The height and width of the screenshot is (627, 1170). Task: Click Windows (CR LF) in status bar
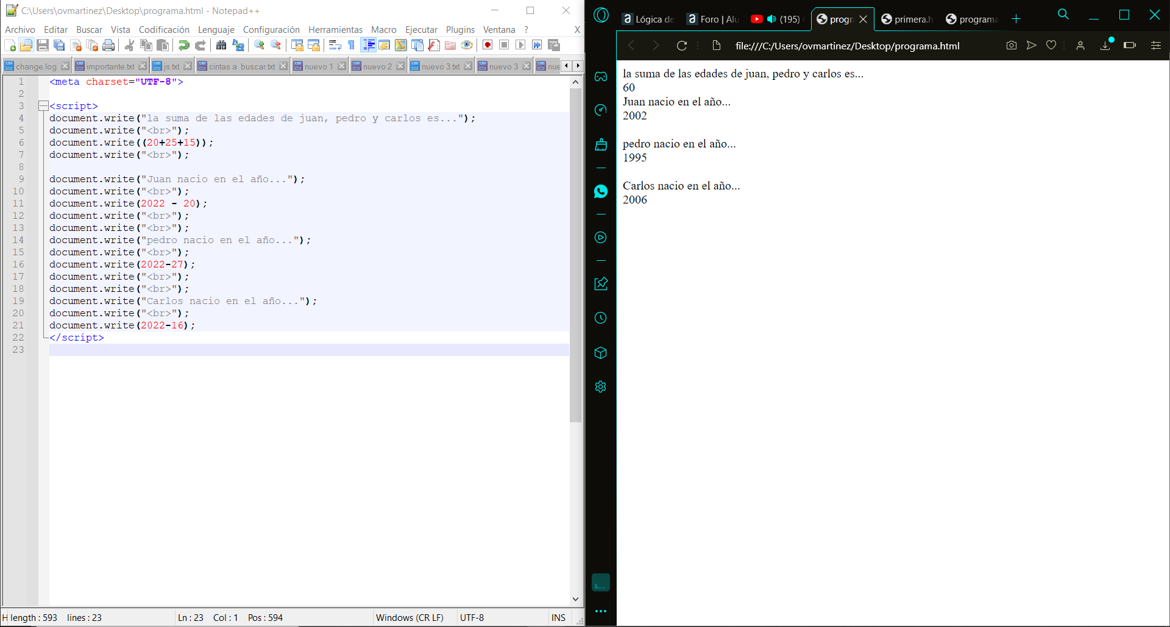tap(409, 617)
